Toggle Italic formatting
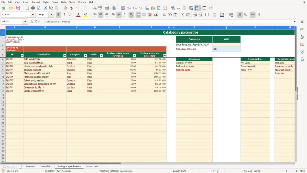307x173 pixels. (64, 15)
